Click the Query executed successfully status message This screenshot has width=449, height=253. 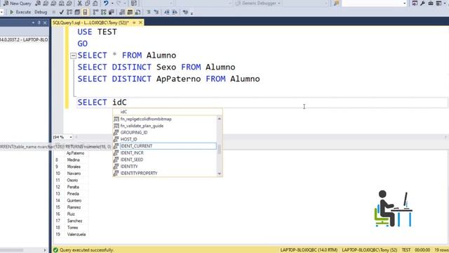(x=86, y=250)
